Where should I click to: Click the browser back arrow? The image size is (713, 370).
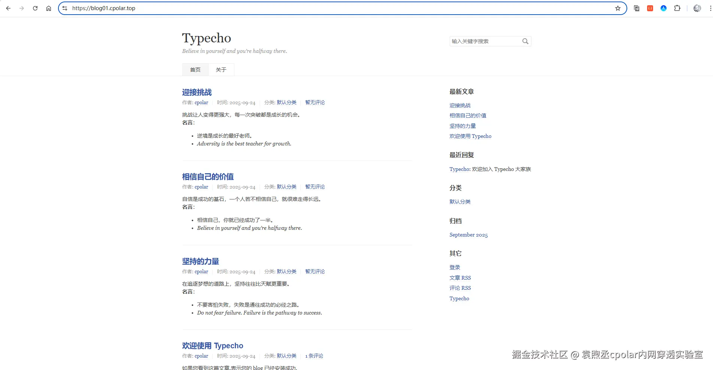click(8, 8)
